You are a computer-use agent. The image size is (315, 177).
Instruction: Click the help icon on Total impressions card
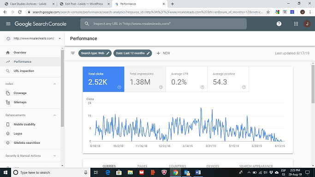(x=160, y=87)
